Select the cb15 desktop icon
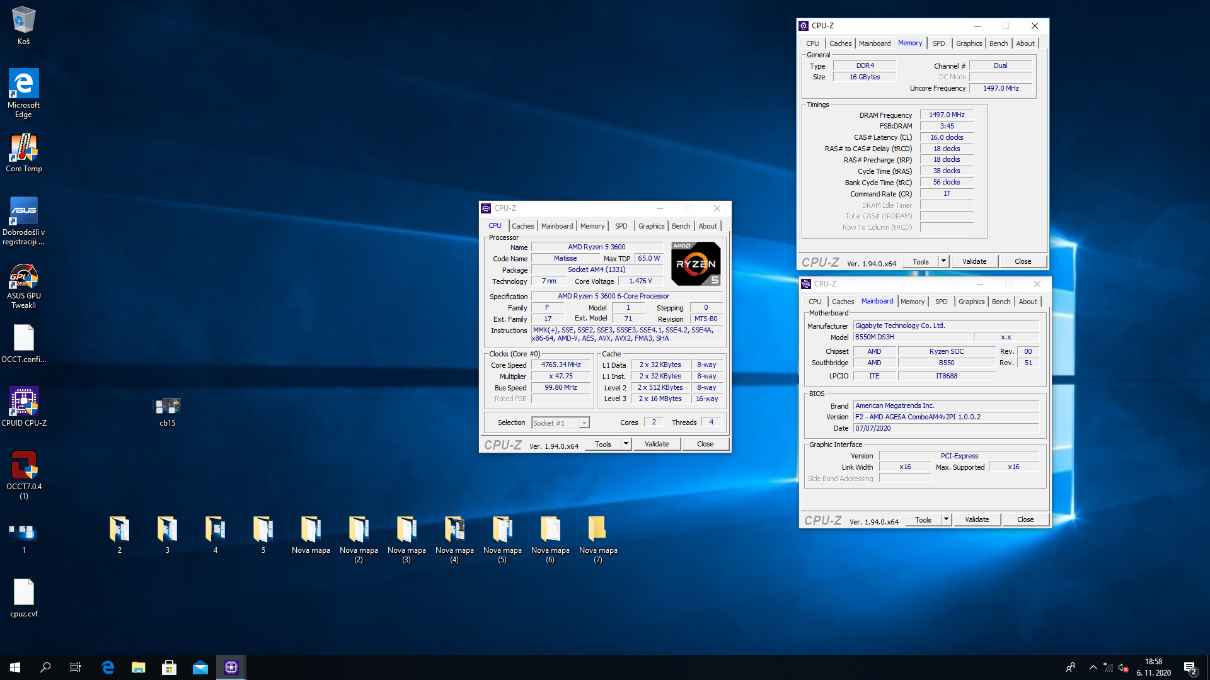Image resolution: width=1210 pixels, height=680 pixels. point(167,412)
